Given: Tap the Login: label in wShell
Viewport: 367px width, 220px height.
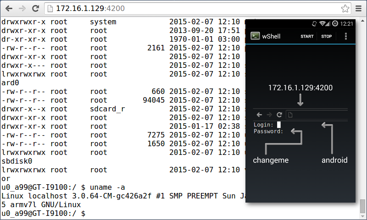Looking at the screenshot, I should click(263, 125).
